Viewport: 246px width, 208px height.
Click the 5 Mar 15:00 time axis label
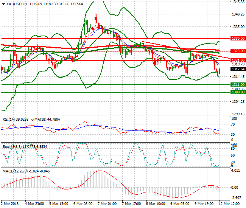click(59, 204)
